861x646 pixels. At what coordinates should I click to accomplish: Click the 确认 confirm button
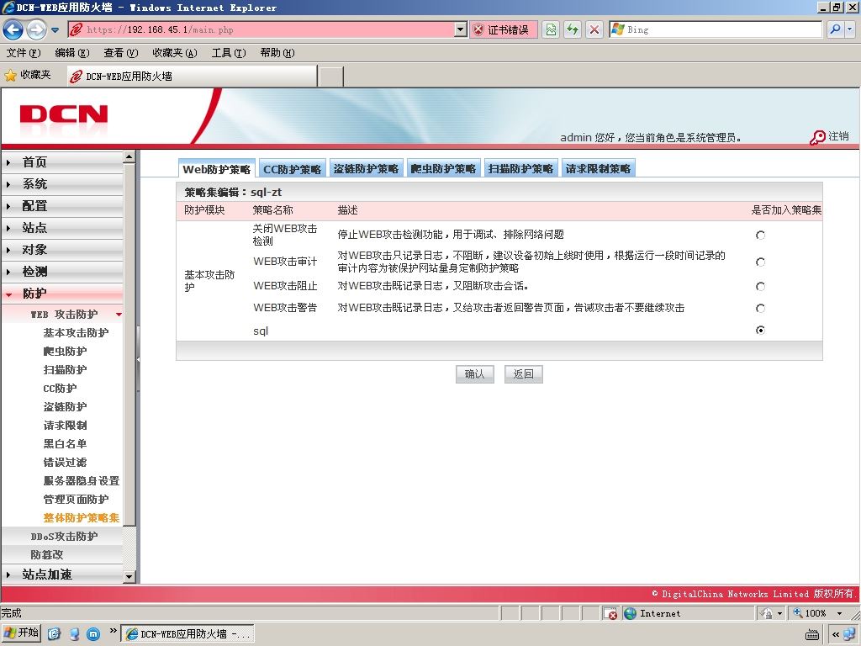pos(474,374)
